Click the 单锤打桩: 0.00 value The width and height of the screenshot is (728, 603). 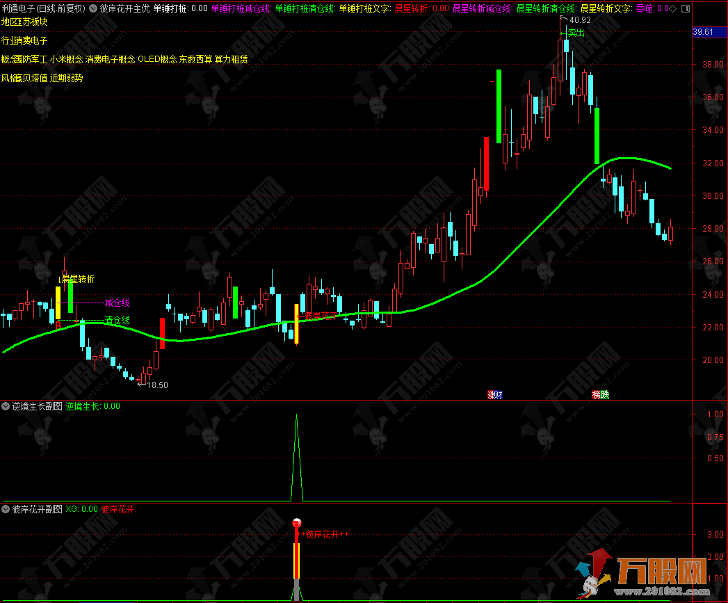[x=181, y=8]
